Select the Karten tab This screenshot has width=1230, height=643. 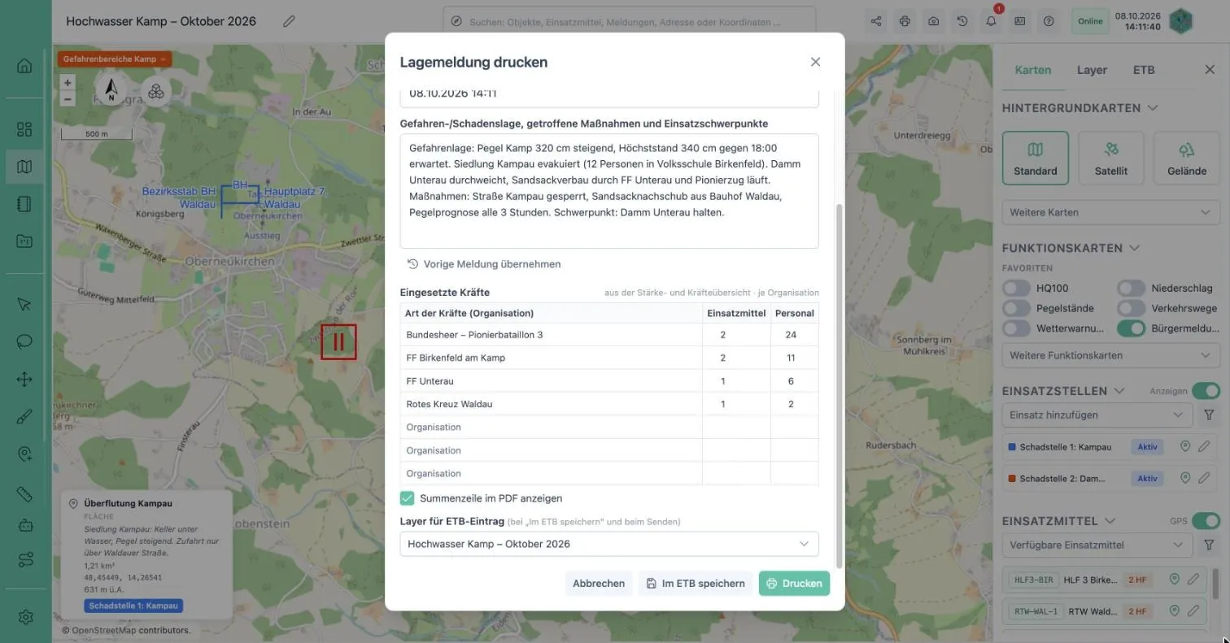click(1033, 70)
